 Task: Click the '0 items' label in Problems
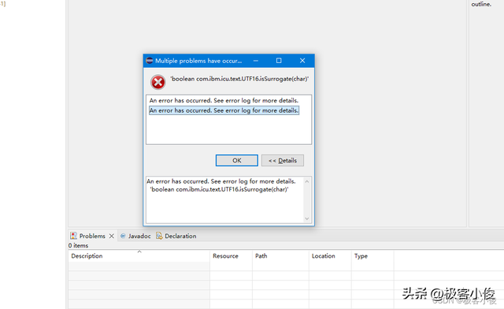pyautogui.click(x=78, y=246)
